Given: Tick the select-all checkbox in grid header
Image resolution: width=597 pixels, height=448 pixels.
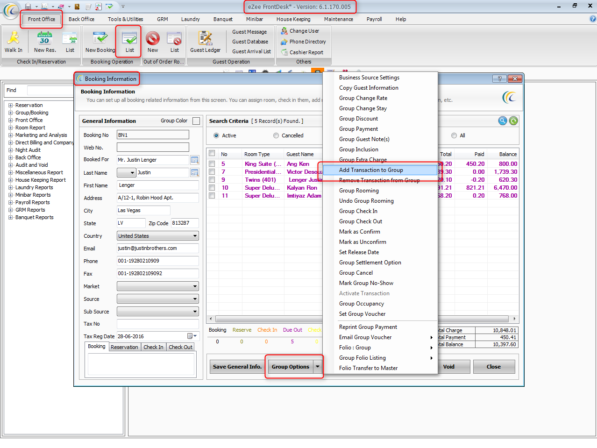Looking at the screenshot, I should (x=212, y=153).
